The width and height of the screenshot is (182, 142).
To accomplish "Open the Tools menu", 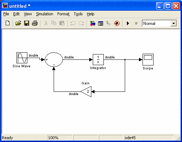I will coord(78,14).
